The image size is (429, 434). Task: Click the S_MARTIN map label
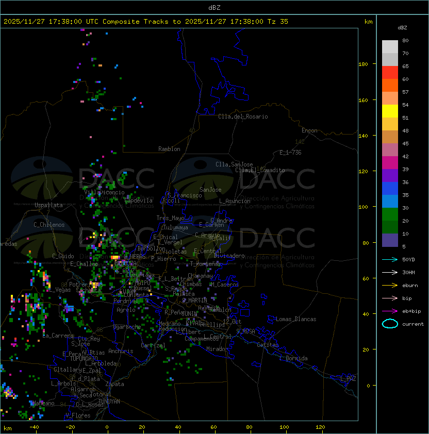pyautogui.click(x=195, y=301)
